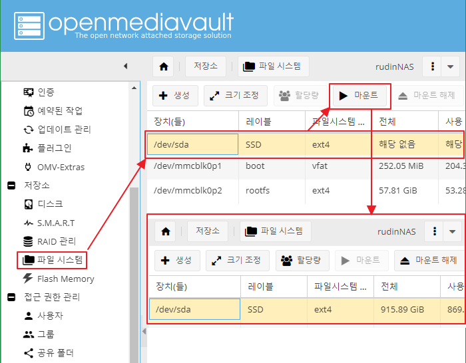Open Flash Memory in the sidebar
466x363 pixels.
[59, 279]
